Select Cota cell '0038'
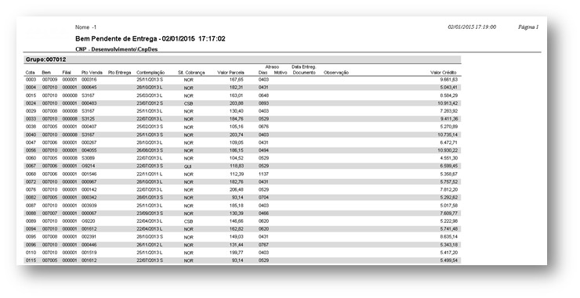This screenshot has height=298, width=580. point(31,127)
